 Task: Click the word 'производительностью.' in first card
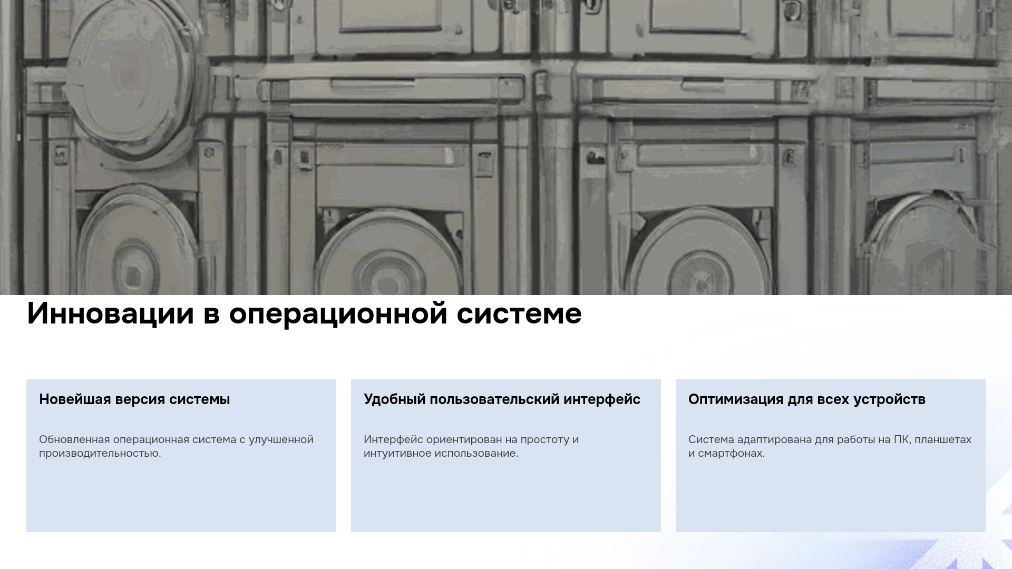100,453
